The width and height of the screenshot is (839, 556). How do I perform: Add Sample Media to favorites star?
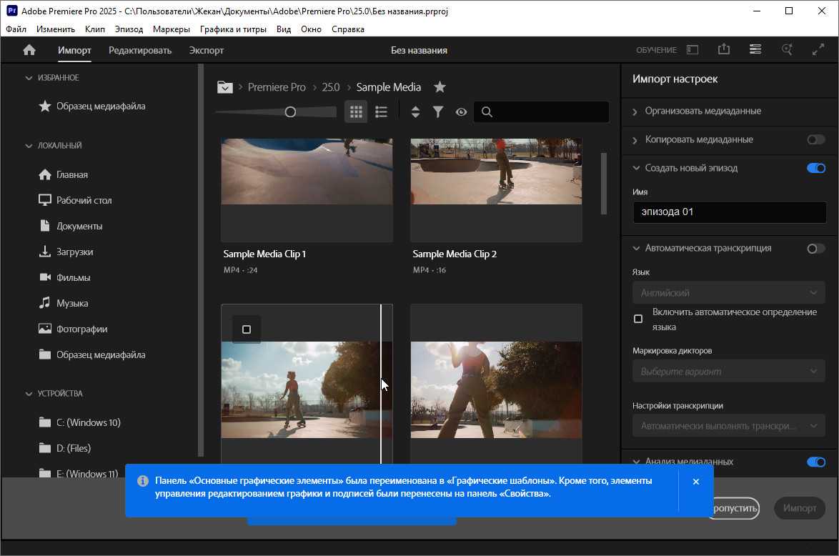[440, 87]
